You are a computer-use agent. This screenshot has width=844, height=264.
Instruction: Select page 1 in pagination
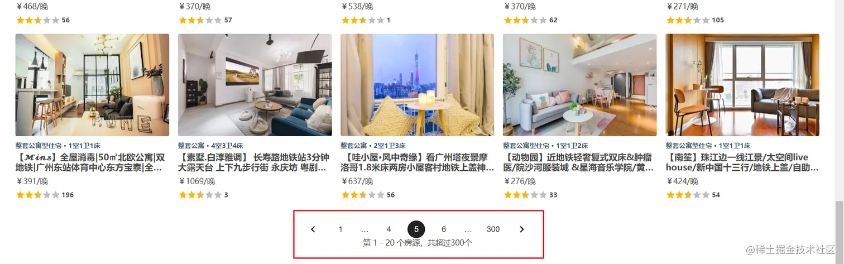341,229
